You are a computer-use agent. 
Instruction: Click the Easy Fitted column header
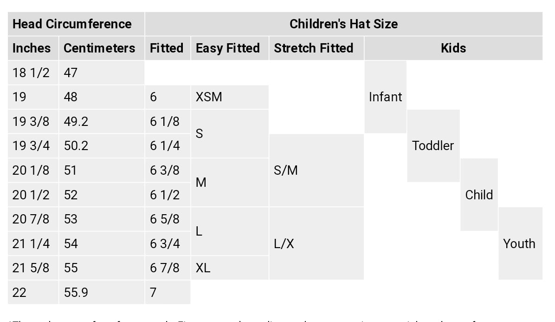[x=228, y=48]
